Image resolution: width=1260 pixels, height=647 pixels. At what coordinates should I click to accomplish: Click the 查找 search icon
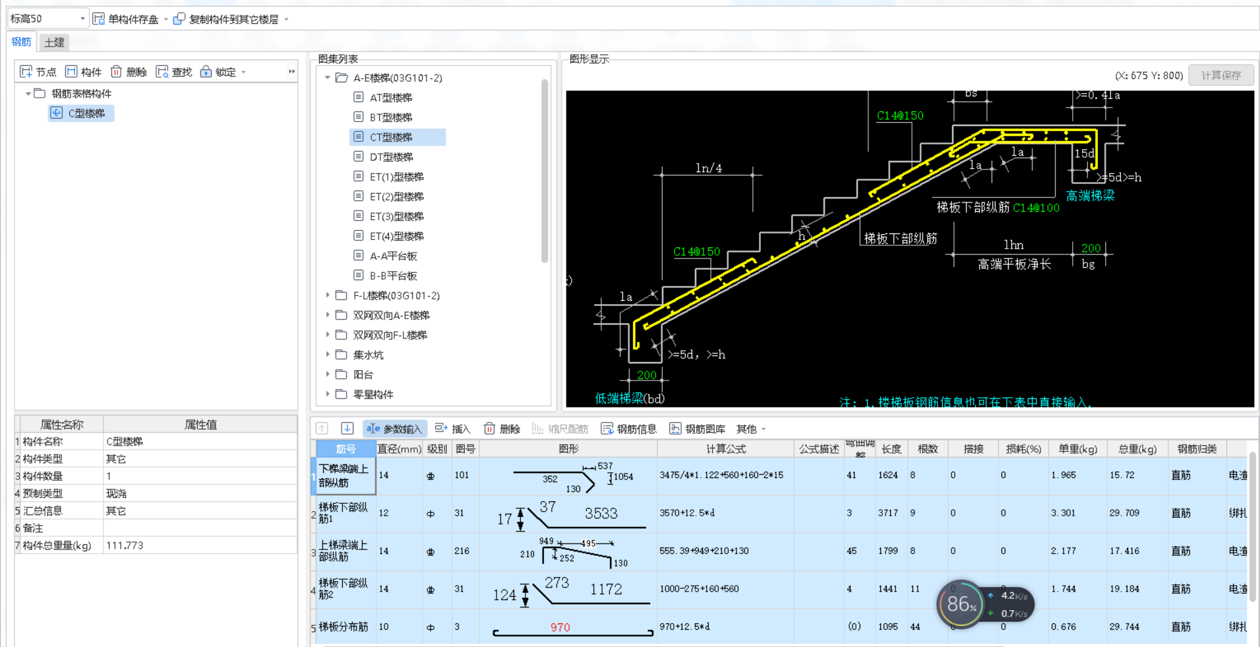tap(162, 71)
